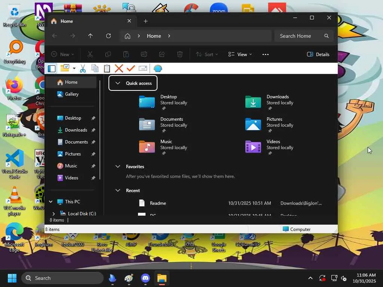Toggle the navigation pane button in classic toolbar

[52, 69]
